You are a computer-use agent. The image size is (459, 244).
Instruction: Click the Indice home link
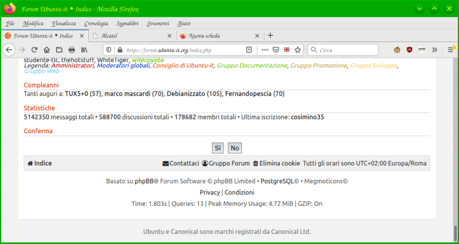pos(39,163)
